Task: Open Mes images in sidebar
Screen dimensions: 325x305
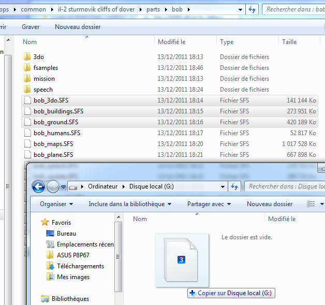Action: [x=68, y=277]
